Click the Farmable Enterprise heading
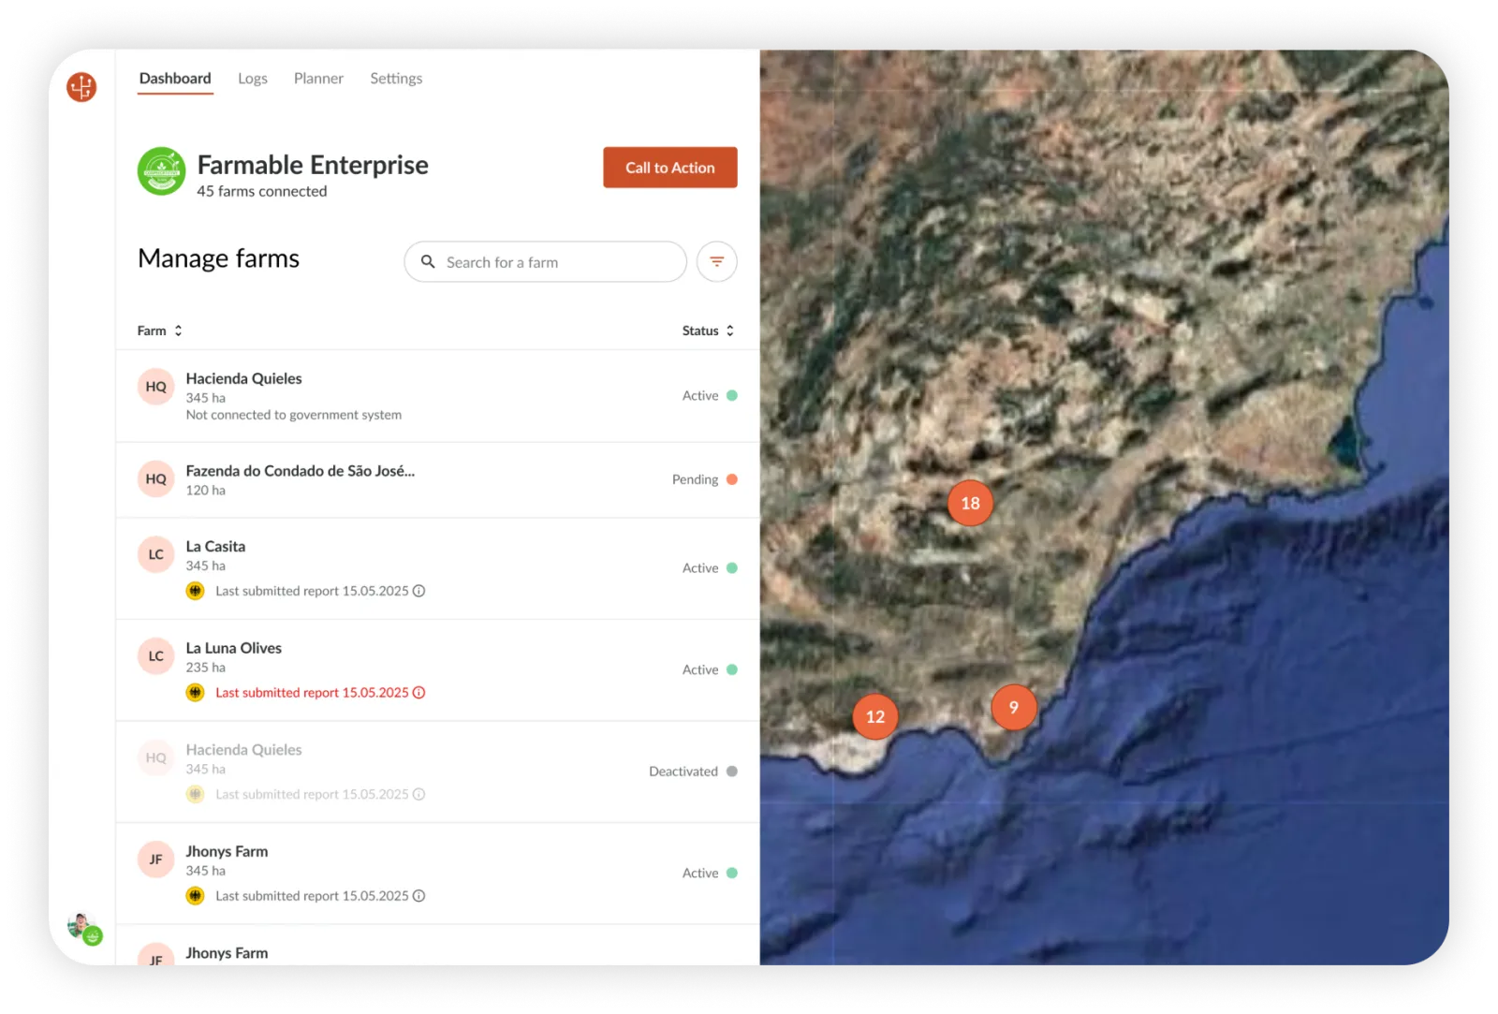Screen dimensions: 1498x1014 (313, 166)
